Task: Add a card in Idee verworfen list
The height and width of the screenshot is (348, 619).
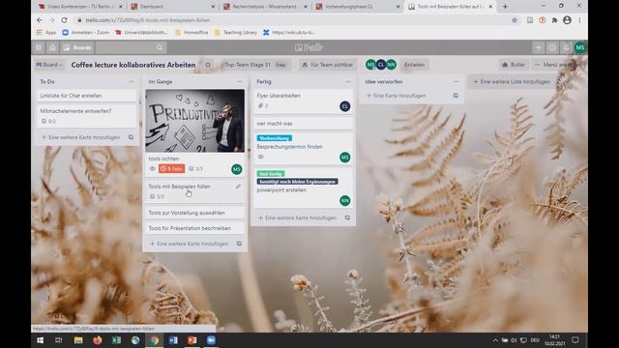Action: tap(397, 96)
